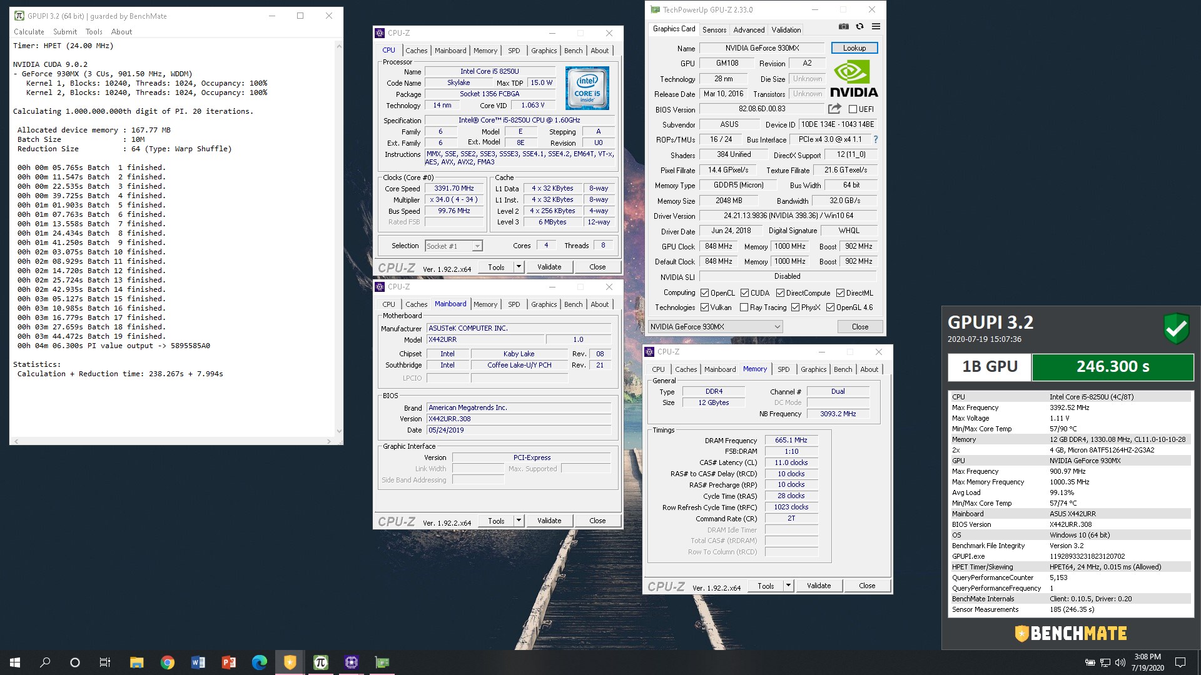Viewport: 1201px width, 675px height.
Task: Open taskbar Search
Action: click(45, 662)
